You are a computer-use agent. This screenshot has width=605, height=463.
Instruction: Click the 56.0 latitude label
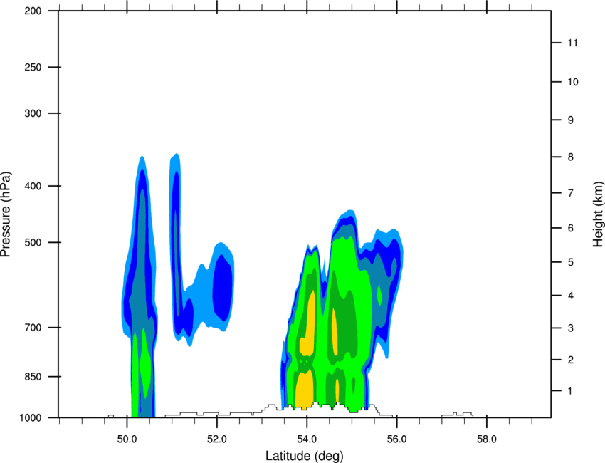pyautogui.click(x=396, y=439)
